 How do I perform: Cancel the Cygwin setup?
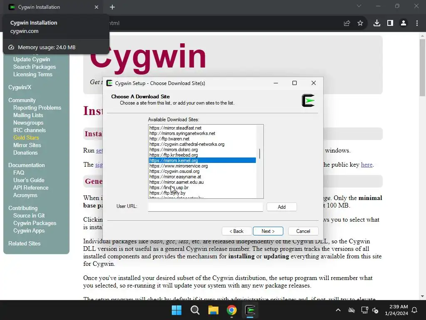point(303,231)
